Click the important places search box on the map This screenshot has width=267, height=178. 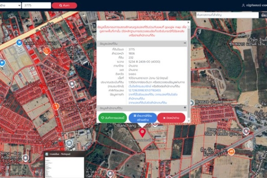click(228, 15)
